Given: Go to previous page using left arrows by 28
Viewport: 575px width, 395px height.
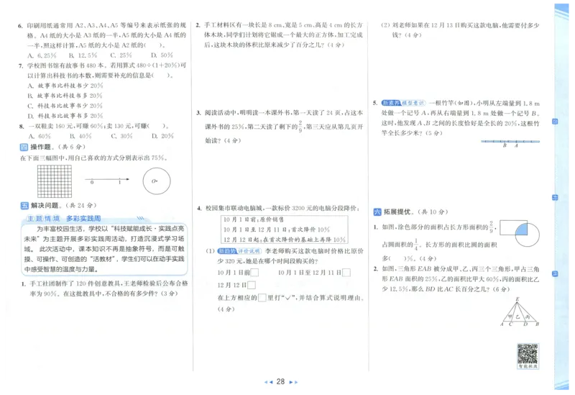Looking at the screenshot, I should click(268, 382).
